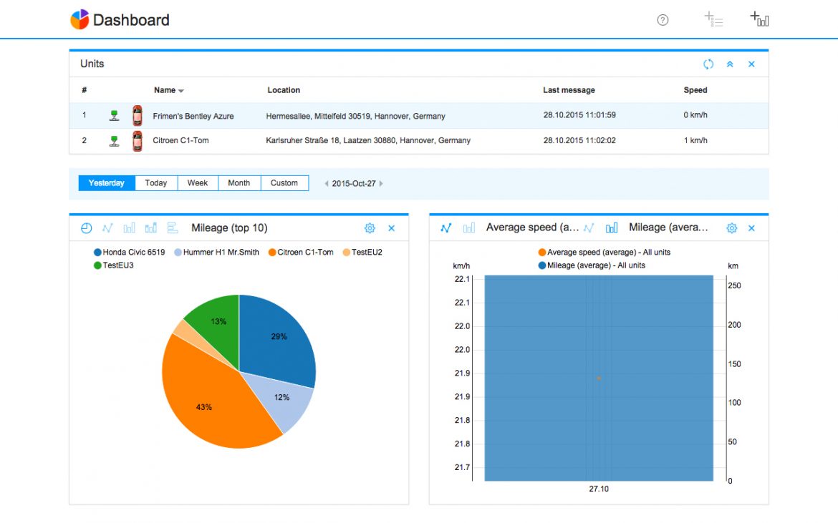Switch Average speed widget to bar chart view
The image size is (838, 523).
click(468, 227)
